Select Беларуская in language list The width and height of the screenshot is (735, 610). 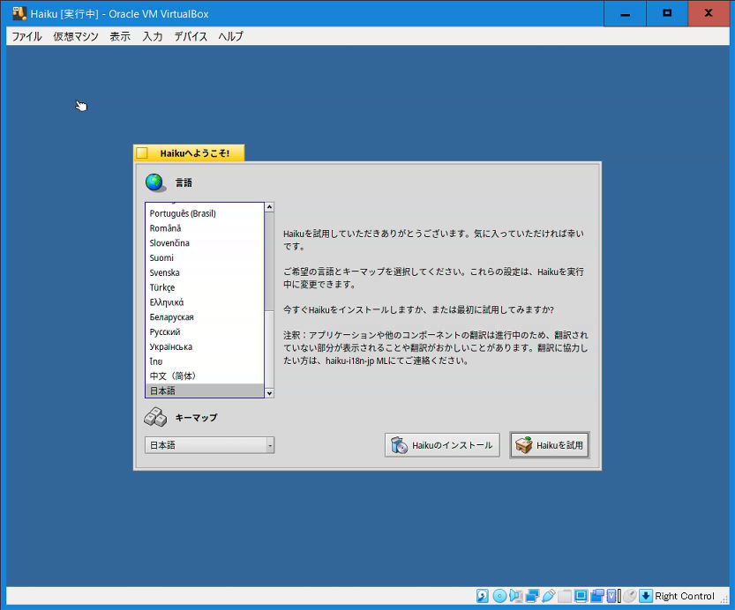[x=205, y=317]
